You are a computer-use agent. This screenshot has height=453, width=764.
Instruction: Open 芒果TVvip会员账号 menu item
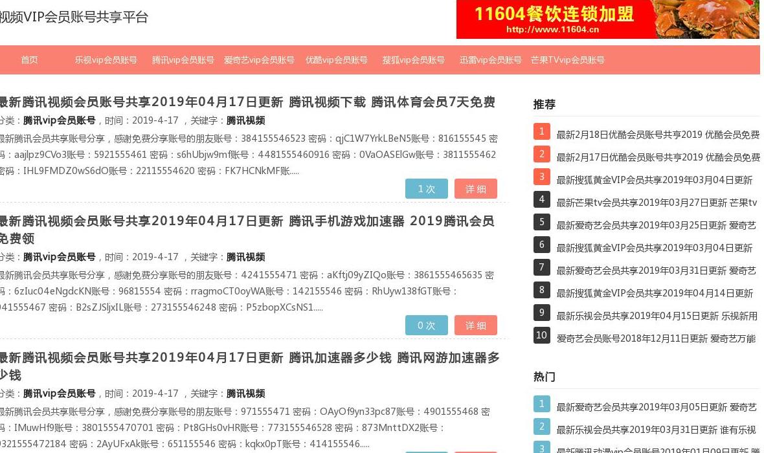click(567, 60)
